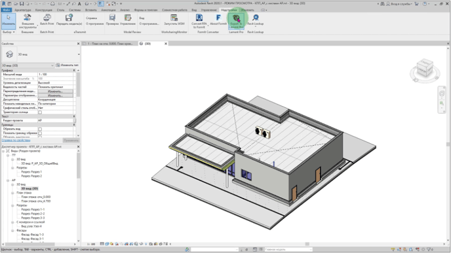Switch to Системы ribbon tab
Image resolution: width=451 pixels, height=253 pixels.
75,10
